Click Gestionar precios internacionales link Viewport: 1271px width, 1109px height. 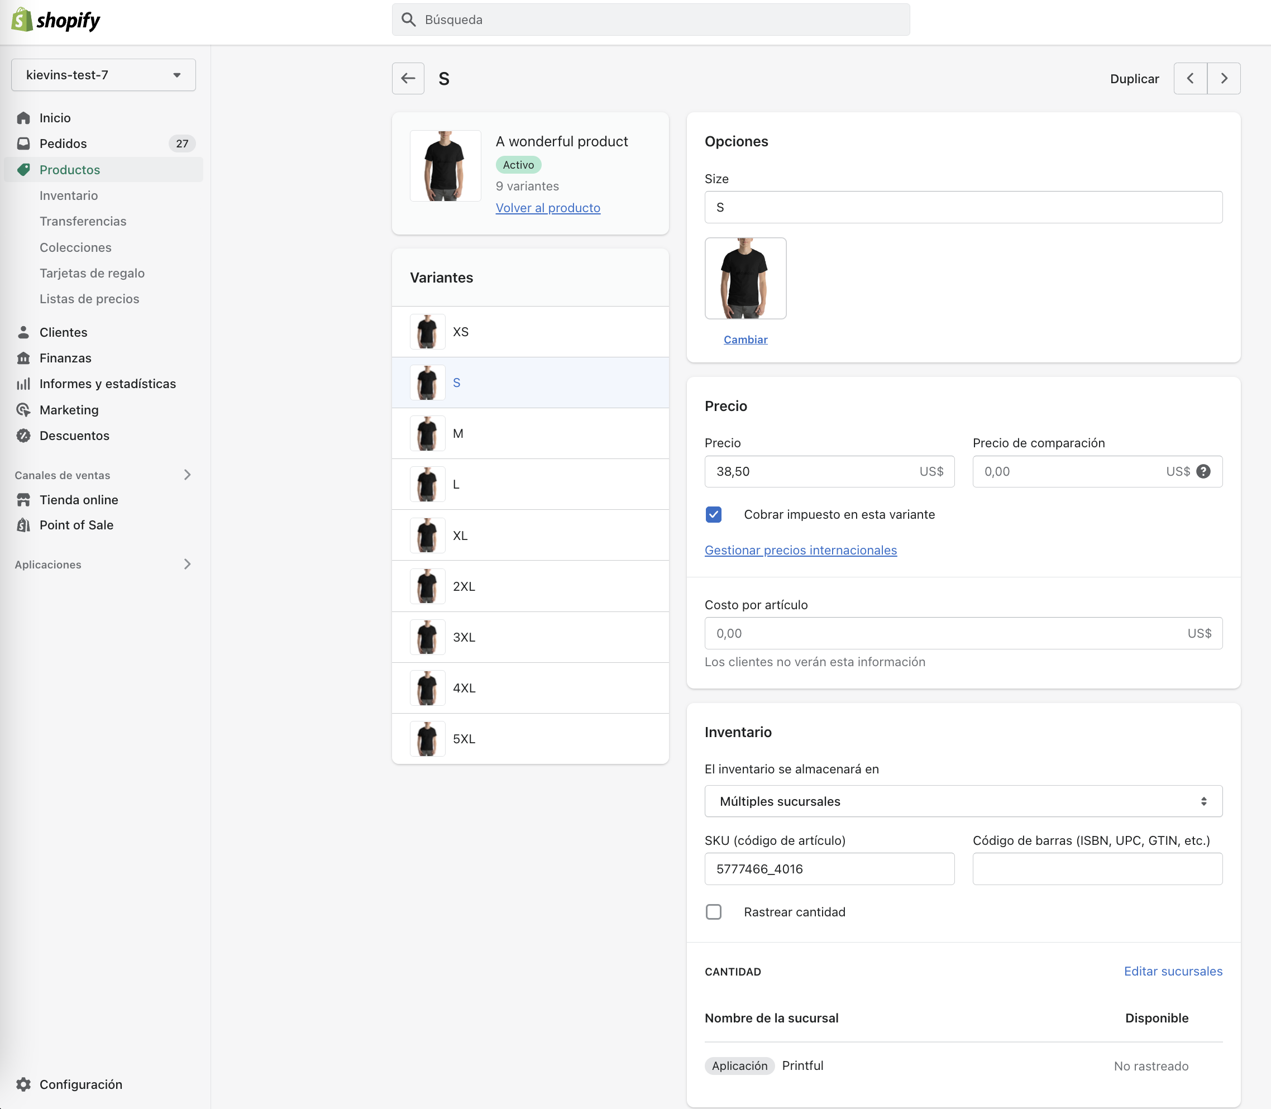point(800,549)
